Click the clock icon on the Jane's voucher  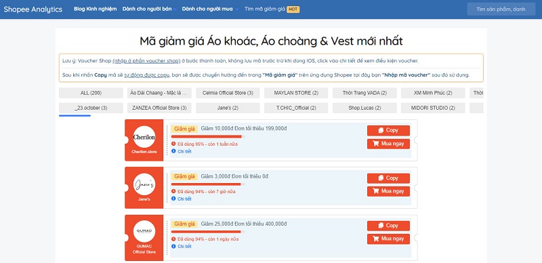click(173, 191)
